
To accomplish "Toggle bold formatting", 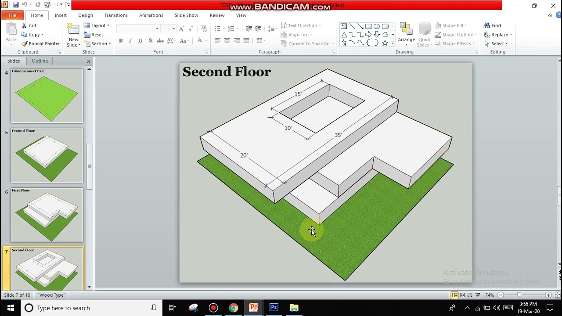I will click(x=121, y=40).
